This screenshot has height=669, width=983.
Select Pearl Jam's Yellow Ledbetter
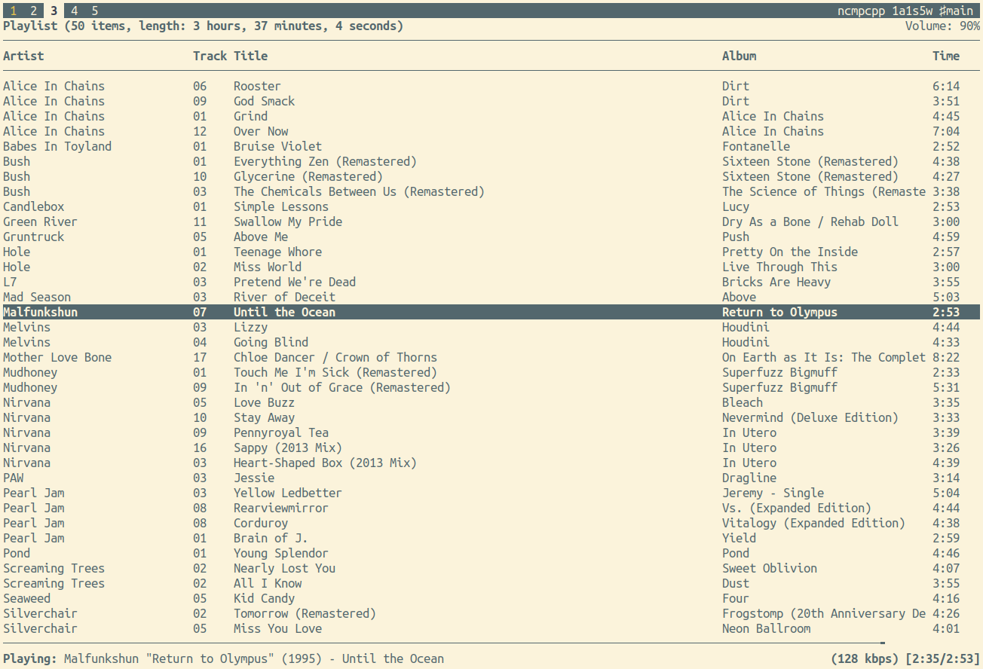pos(287,493)
